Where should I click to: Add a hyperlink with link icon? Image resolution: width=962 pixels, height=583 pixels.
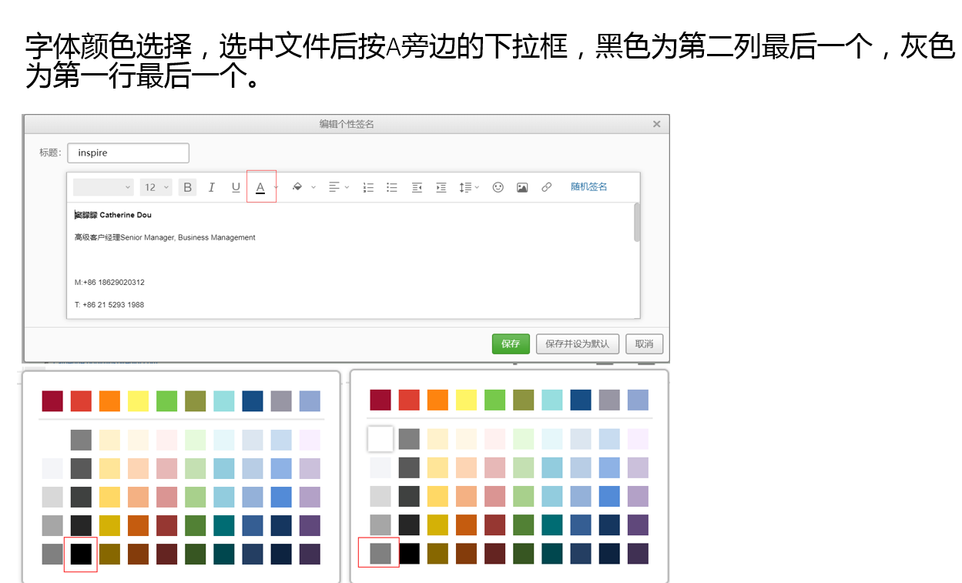point(546,187)
